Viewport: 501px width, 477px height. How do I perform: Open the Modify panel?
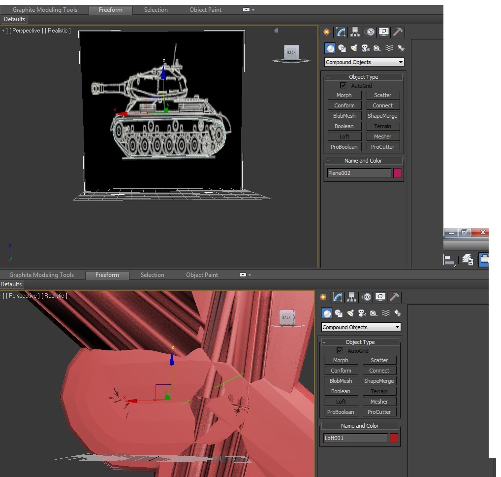(x=341, y=32)
